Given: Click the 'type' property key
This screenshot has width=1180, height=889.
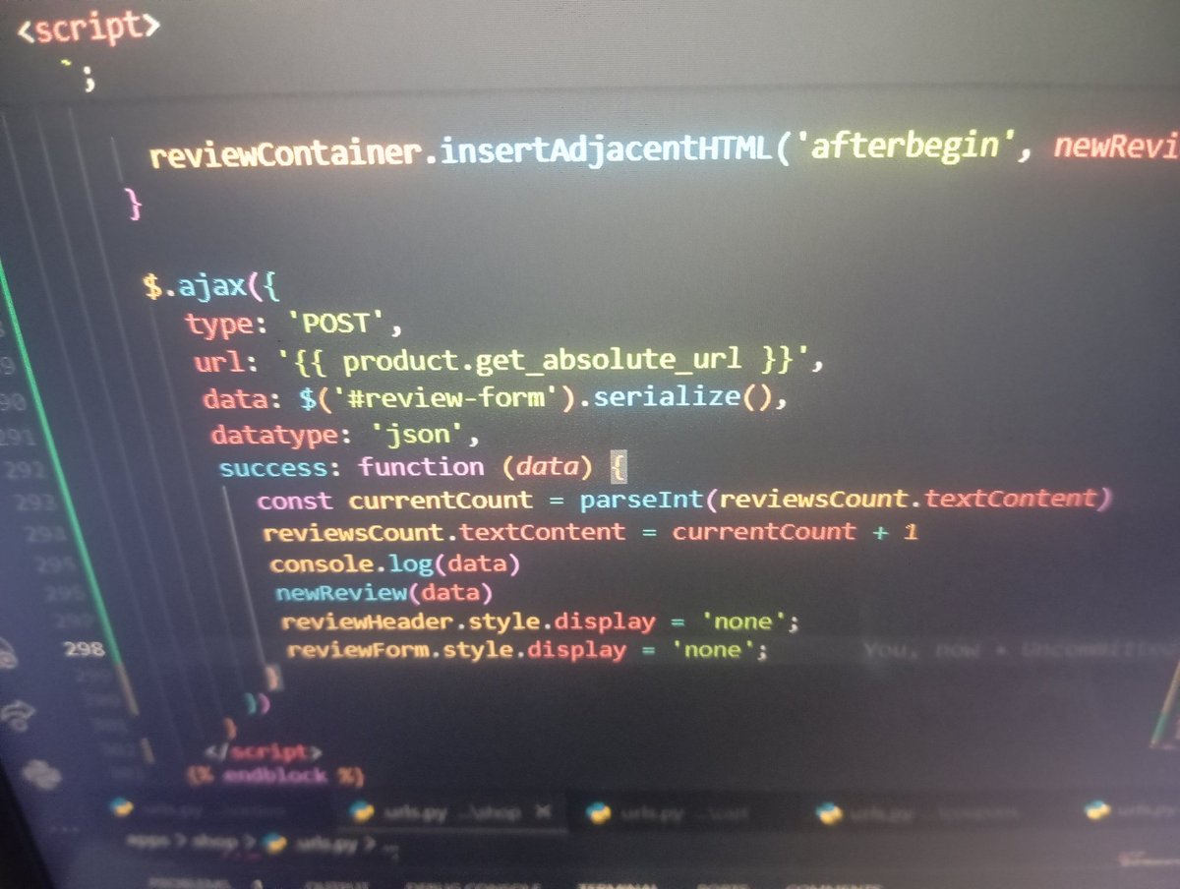Looking at the screenshot, I should pyautogui.click(x=221, y=325).
